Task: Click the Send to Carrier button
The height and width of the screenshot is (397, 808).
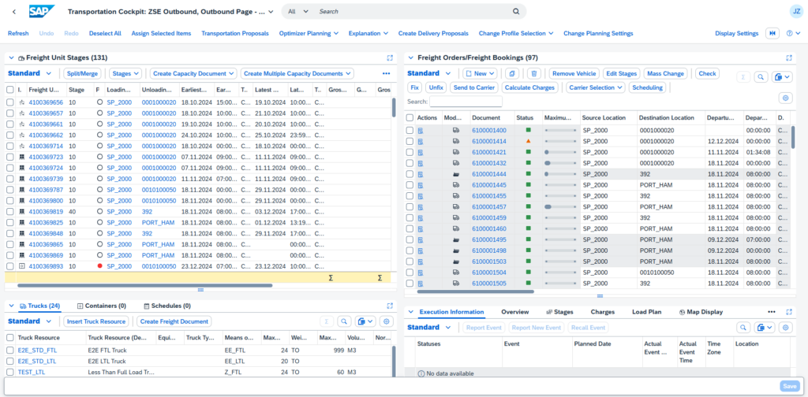Action: 473,87
